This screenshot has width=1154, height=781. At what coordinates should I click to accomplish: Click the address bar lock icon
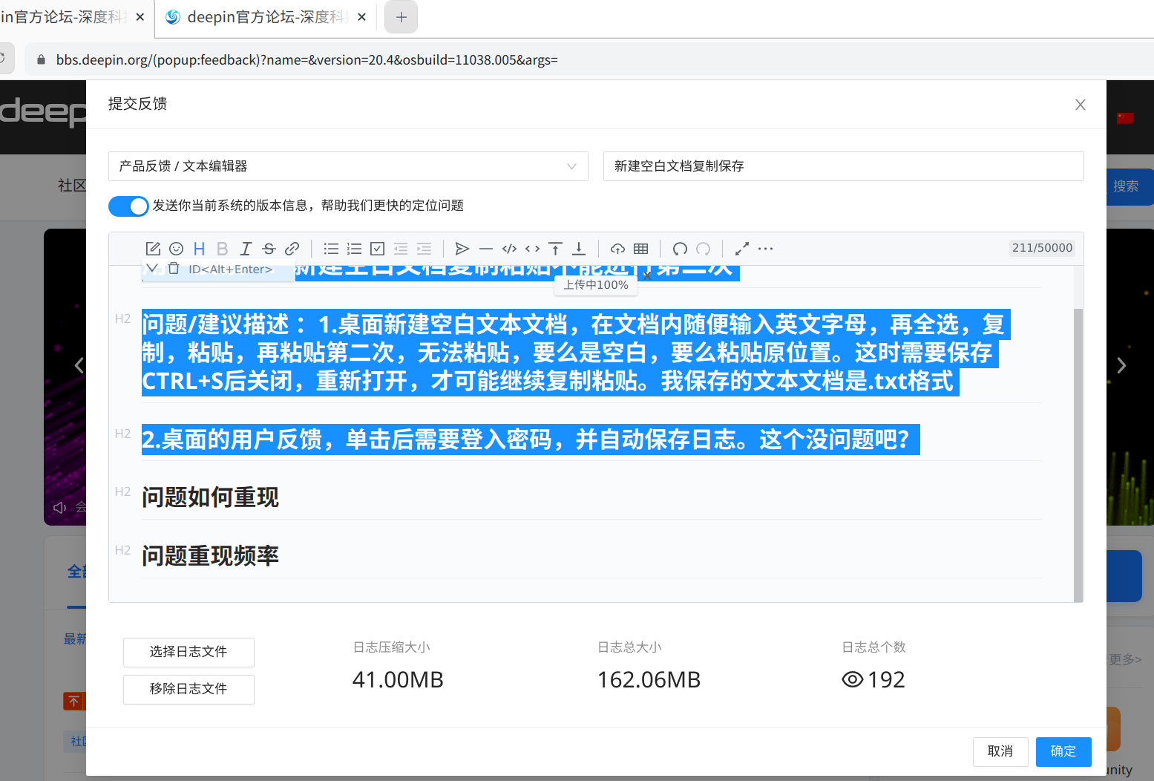42,59
